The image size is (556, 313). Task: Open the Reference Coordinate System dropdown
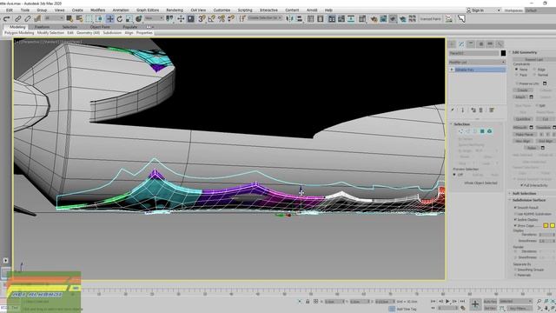point(155,18)
